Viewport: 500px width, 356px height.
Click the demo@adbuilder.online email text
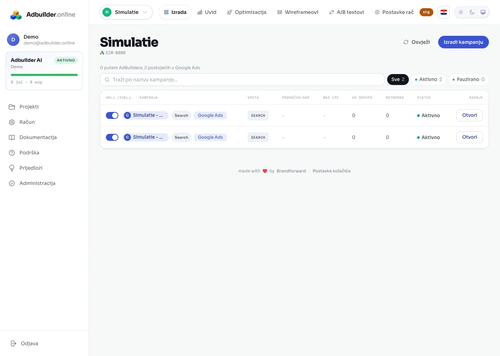(x=49, y=43)
